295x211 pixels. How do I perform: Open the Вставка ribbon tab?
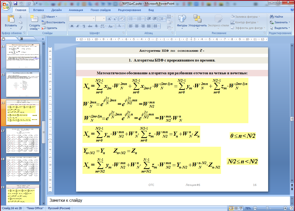pyautogui.click(x=38, y=10)
